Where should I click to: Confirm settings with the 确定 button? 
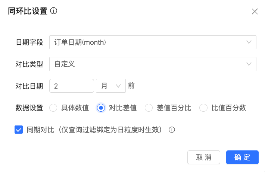pos(242,157)
